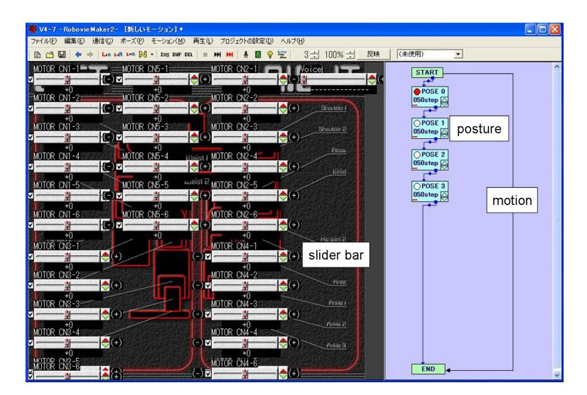
Task: Click the computer link toolbar icon
Action: pyautogui.click(x=282, y=55)
